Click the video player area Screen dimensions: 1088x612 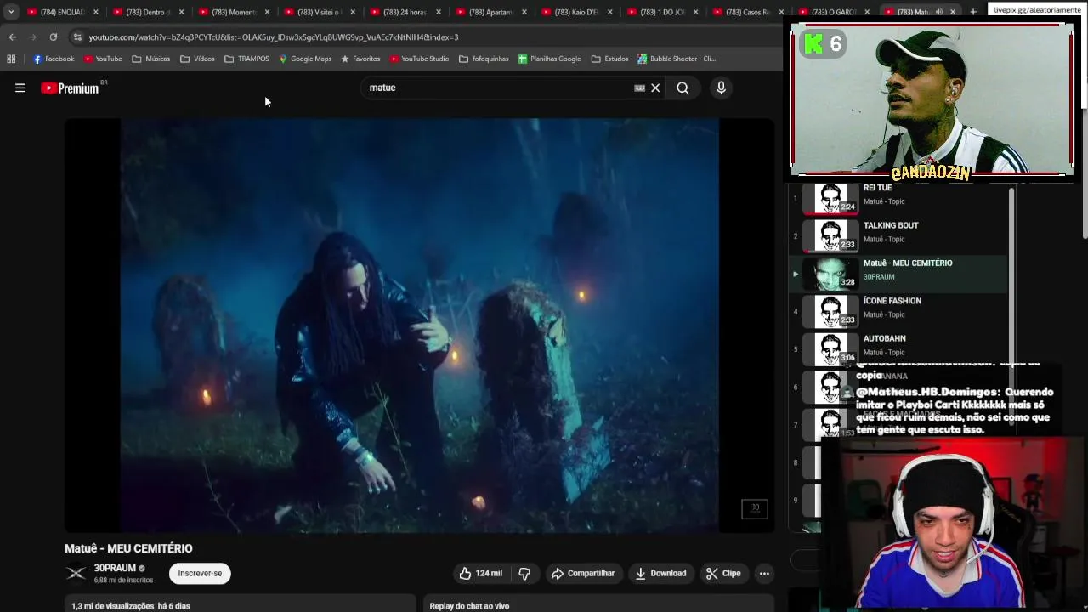click(419, 326)
